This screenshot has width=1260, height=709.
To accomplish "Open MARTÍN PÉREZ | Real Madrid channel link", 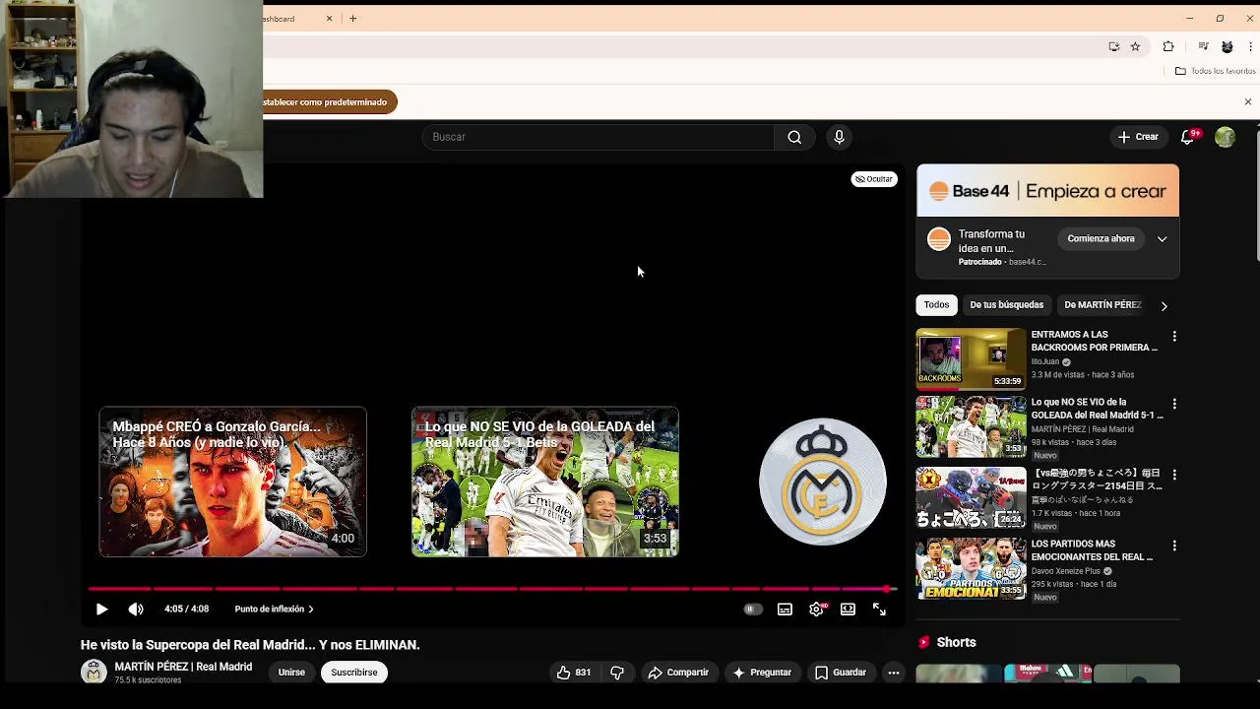I will click(x=183, y=667).
